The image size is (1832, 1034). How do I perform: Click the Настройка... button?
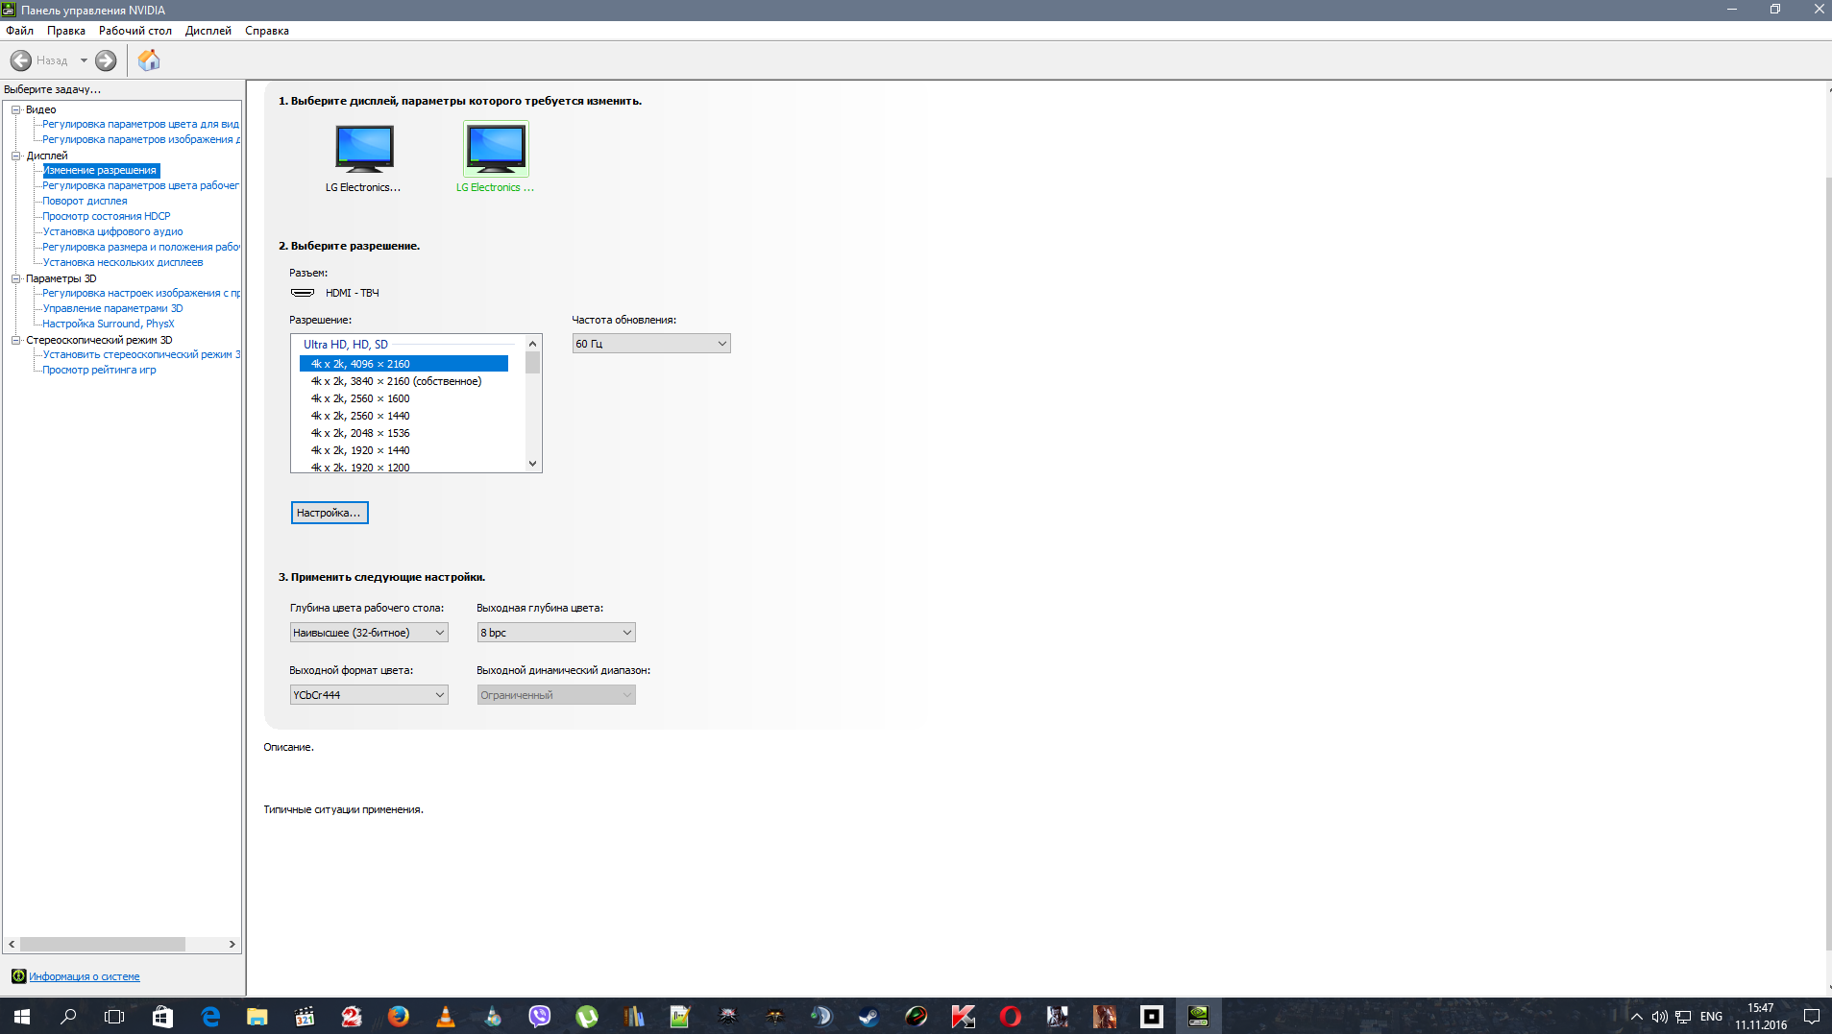click(329, 513)
